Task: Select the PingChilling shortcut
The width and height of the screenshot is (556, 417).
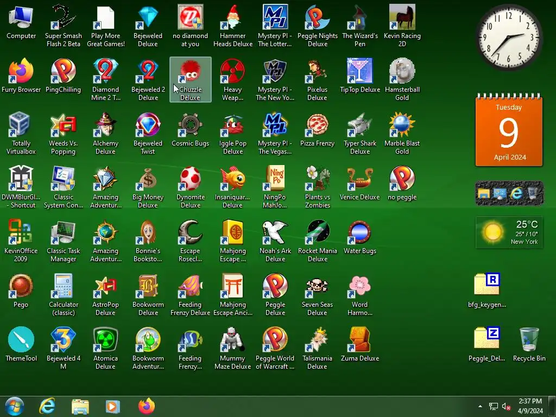Action: pos(63,76)
